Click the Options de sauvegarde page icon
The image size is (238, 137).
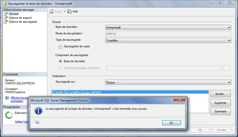6,22
